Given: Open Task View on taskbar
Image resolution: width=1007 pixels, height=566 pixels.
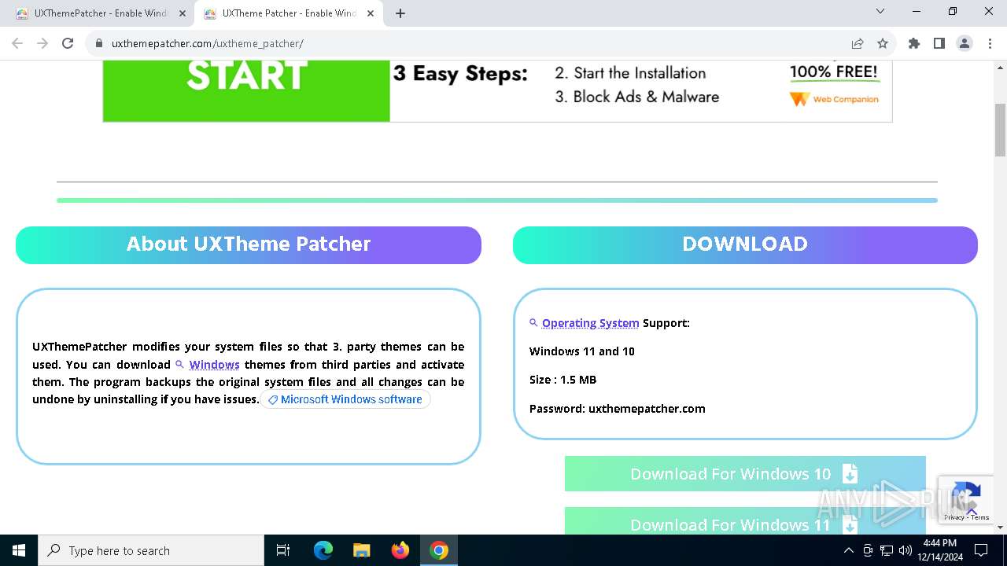Looking at the screenshot, I should pos(283,550).
